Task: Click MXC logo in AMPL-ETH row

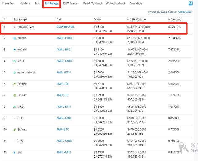Action: click(x=15, y=107)
